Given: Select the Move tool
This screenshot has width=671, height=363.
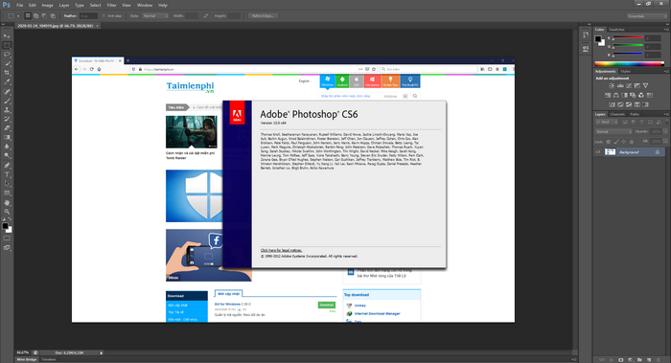Looking at the screenshot, I should (x=7, y=35).
